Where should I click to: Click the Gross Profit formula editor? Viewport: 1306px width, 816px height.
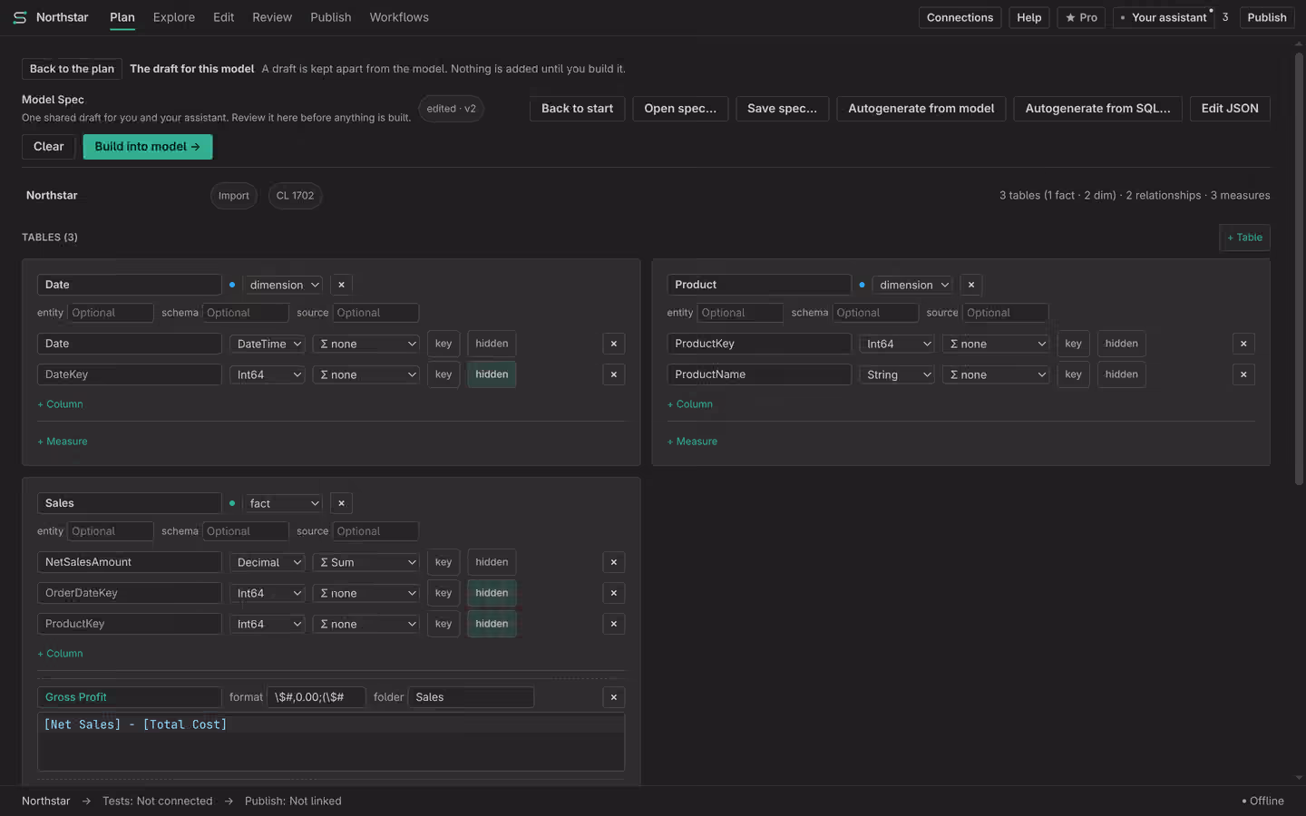331,743
